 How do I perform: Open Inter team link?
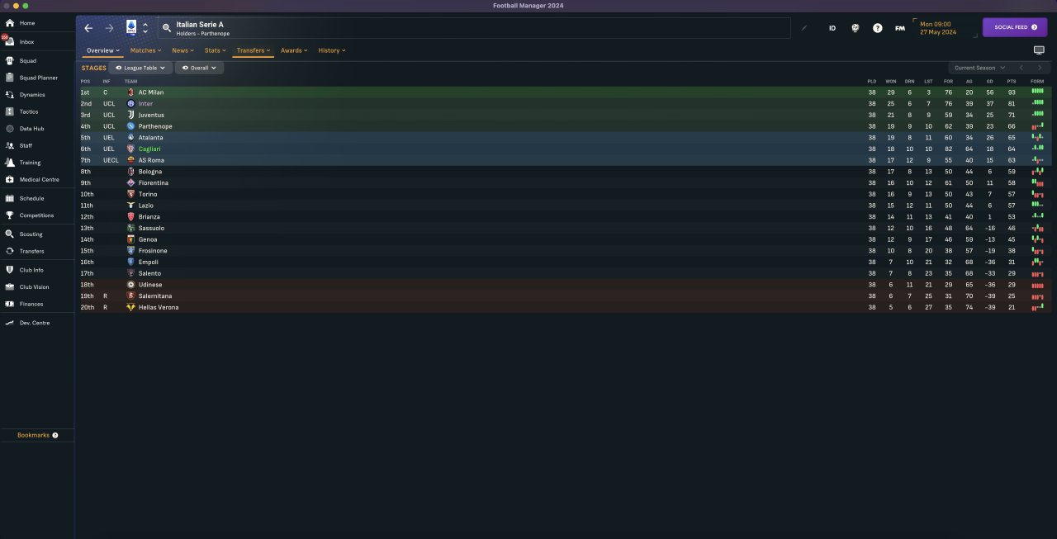(145, 104)
